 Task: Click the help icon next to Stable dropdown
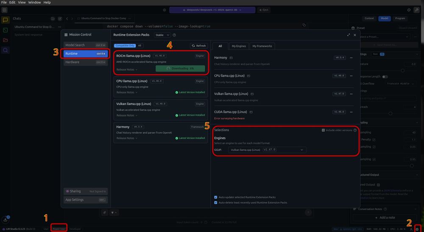(x=174, y=35)
